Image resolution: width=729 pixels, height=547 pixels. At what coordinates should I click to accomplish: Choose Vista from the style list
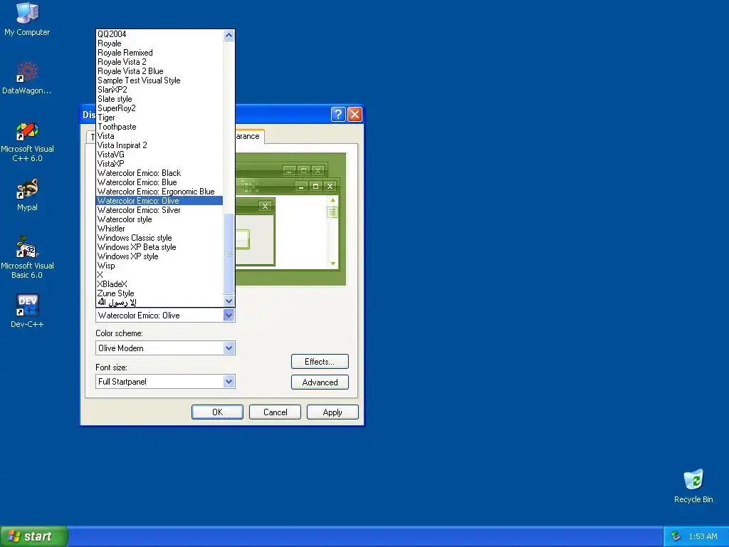[159, 136]
